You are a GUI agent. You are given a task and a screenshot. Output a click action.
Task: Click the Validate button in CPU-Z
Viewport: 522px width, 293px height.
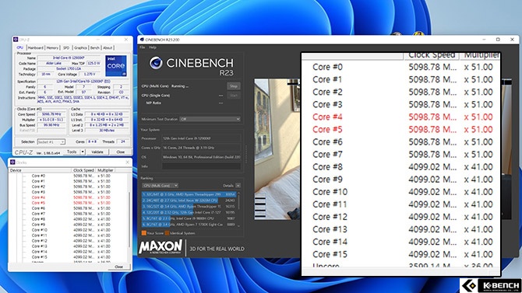pos(97,152)
